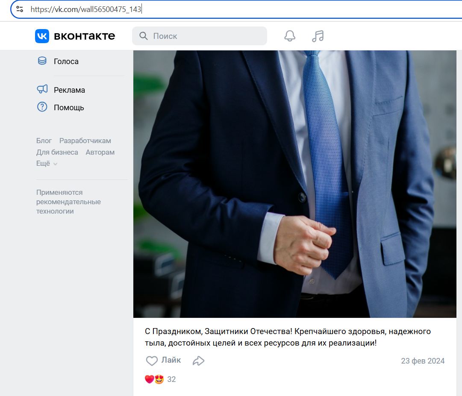Expand the Ещё footer dropdown
462x396 pixels.
47,164
